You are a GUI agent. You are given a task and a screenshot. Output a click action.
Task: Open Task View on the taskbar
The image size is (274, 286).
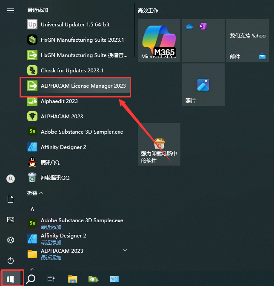click(51, 279)
